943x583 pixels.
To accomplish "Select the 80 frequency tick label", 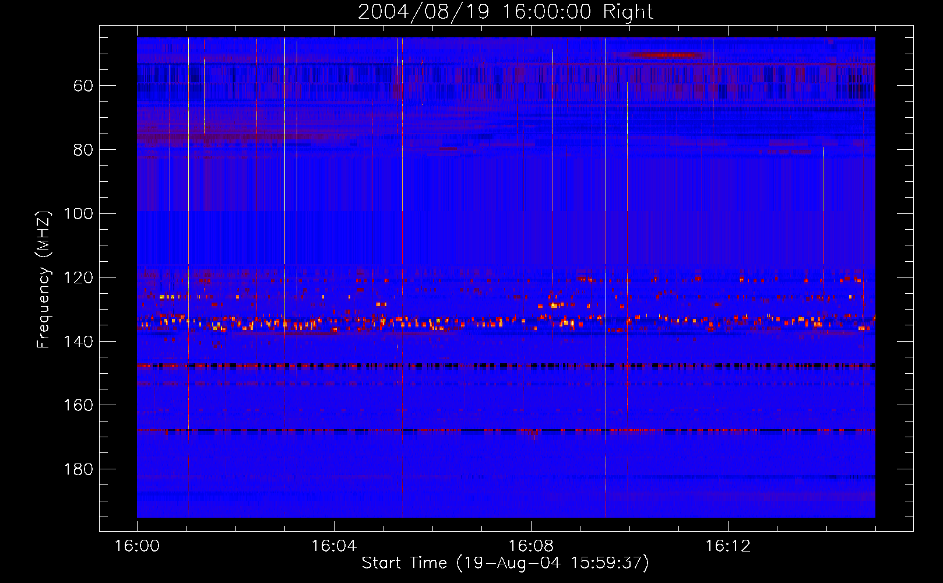I will (83, 150).
